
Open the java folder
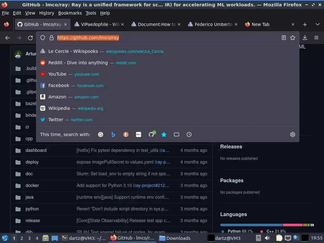click(x=29, y=197)
